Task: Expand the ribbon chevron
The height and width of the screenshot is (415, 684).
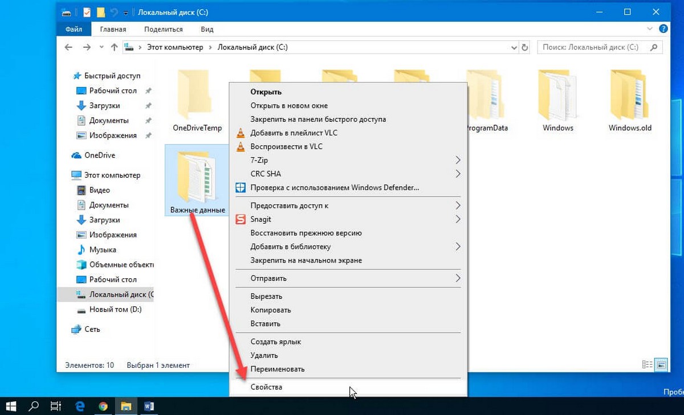Action: [650, 29]
